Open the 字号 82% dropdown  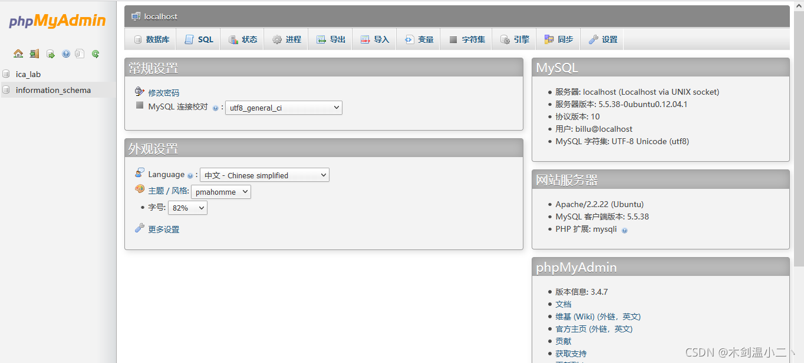[x=187, y=208]
